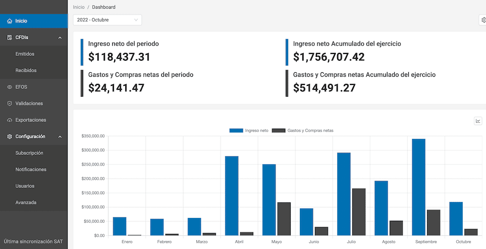Open the 2022 - Octubre period dropdown
This screenshot has width=486, height=249.
(107, 20)
